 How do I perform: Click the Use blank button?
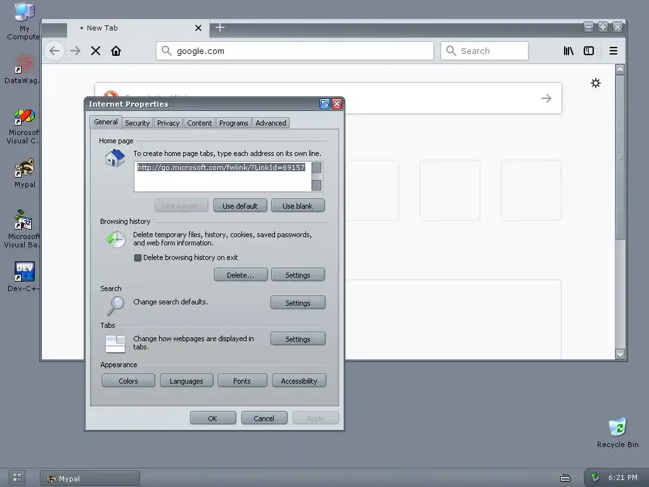point(298,206)
